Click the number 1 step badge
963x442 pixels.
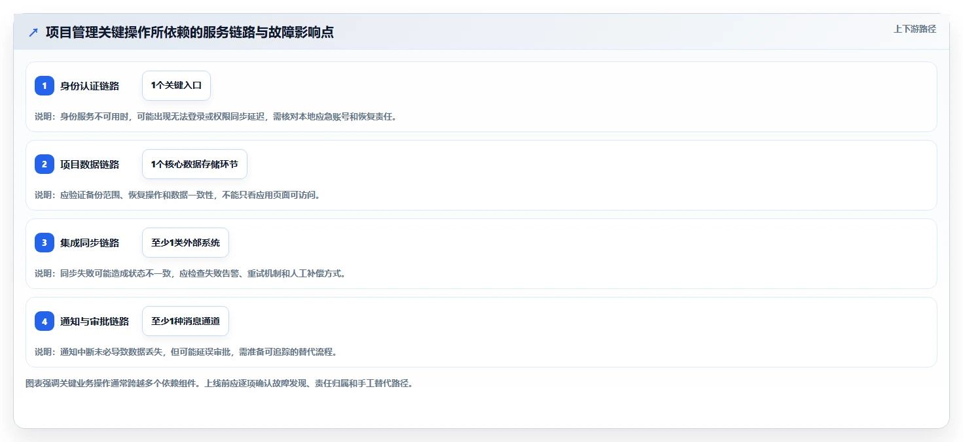(x=45, y=86)
